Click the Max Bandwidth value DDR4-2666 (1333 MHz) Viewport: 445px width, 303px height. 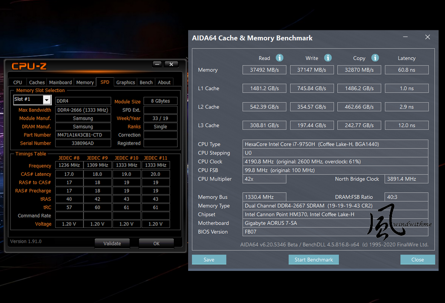click(x=83, y=110)
